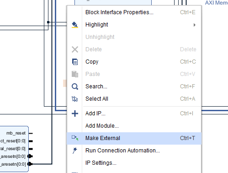Expand the Highlight submenu arrow
The width and height of the screenshot is (228, 173).
pos(195,25)
